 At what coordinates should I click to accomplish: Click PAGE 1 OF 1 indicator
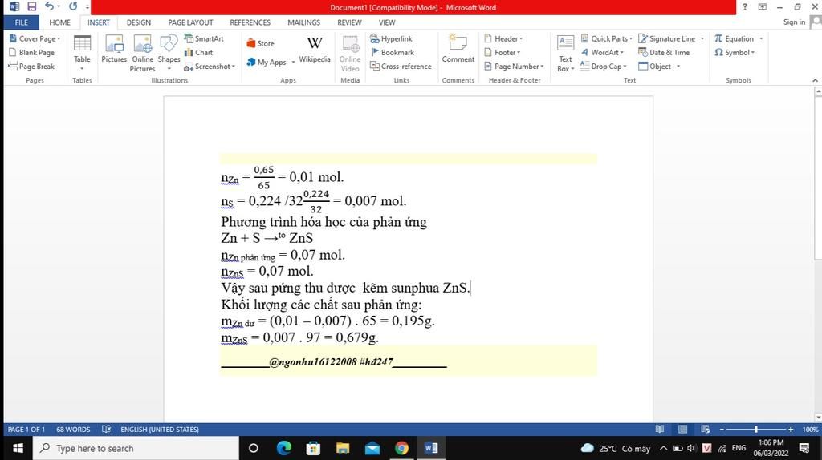click(26, 429)
